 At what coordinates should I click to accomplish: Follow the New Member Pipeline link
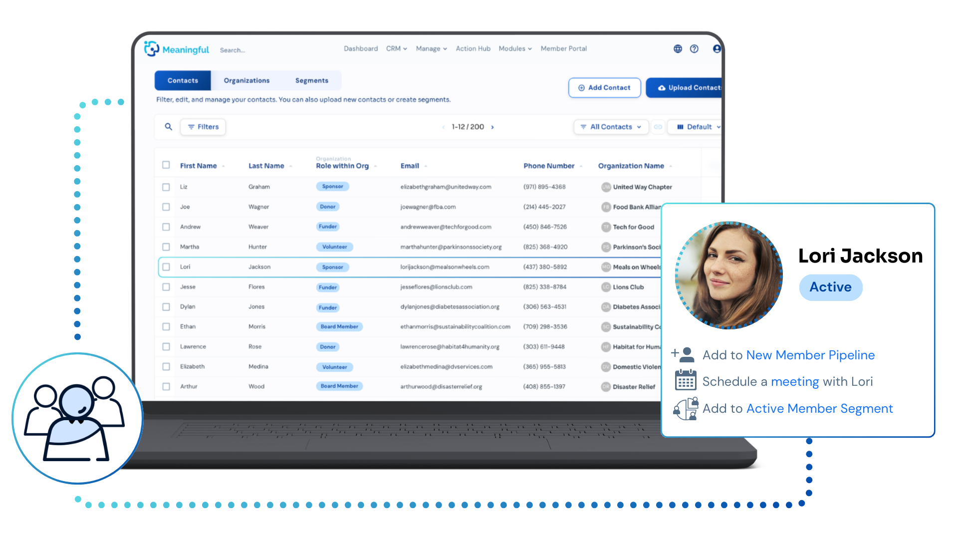pyautogui.click(x=810, y=355)
